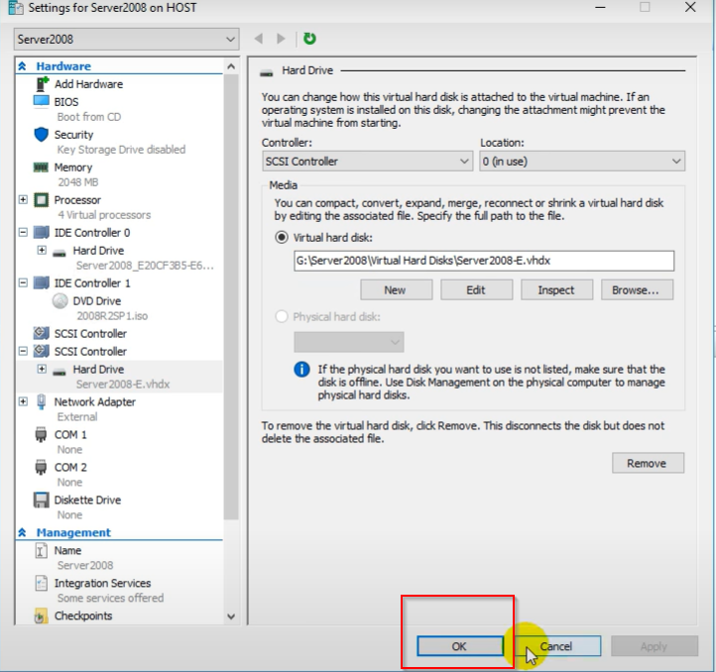
Task: Click the Browse... button
Action: click(637, 289)
